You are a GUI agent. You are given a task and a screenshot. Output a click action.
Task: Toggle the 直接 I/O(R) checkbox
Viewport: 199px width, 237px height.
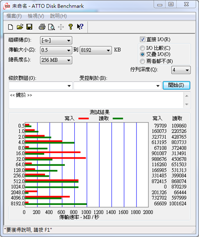[x=142, y=39]
